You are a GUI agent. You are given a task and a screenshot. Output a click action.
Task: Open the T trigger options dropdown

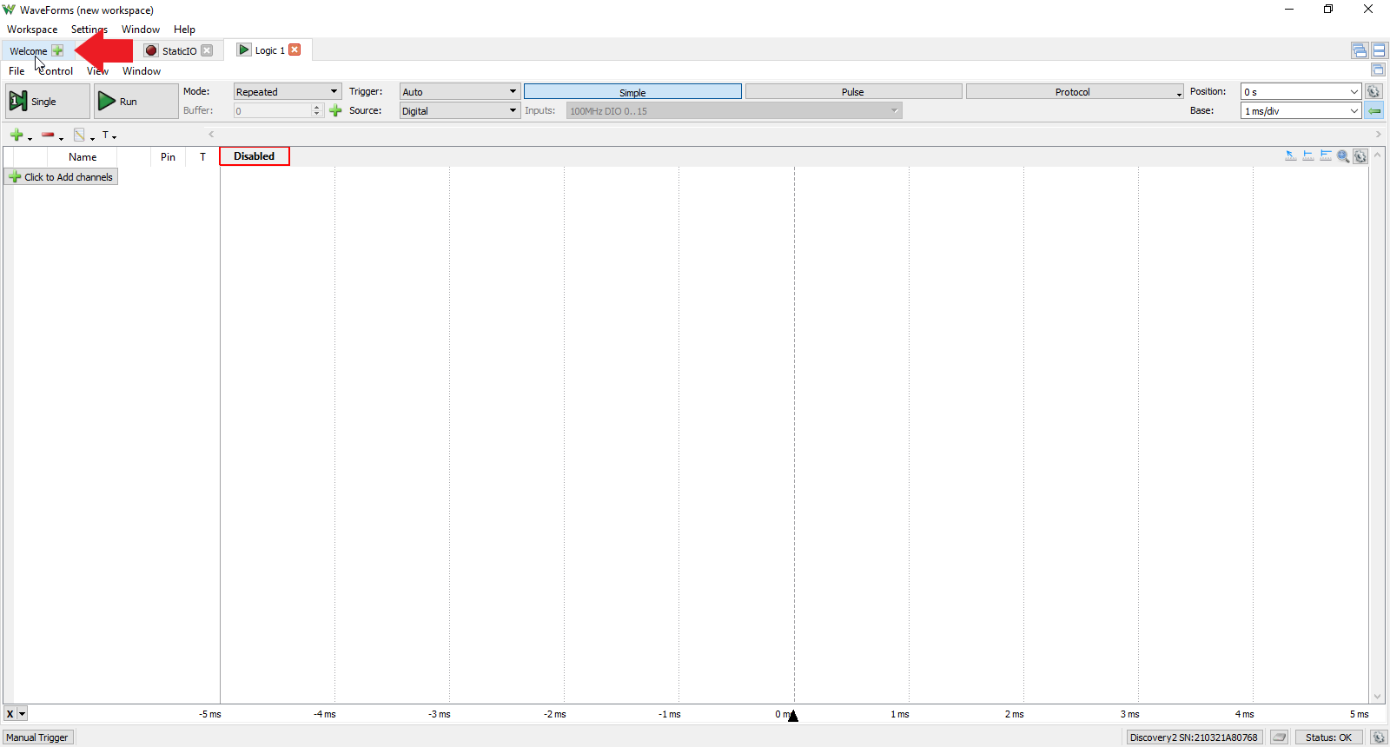click(x=109, y=136)
